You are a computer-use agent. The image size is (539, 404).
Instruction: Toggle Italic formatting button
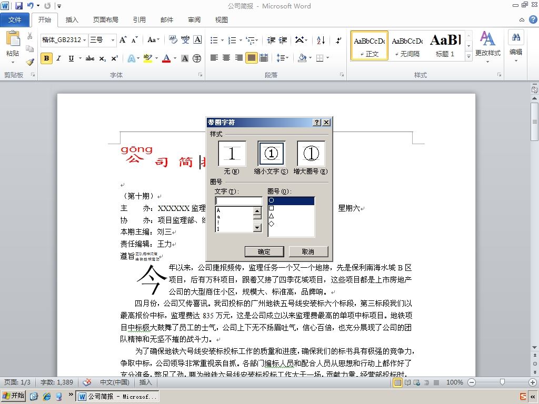[59, 58]
